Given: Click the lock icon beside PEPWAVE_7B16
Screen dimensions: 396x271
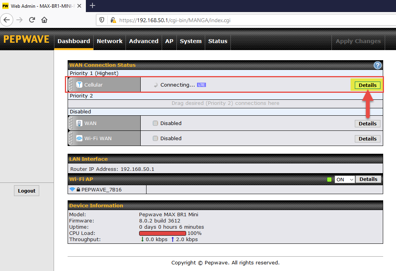Looking at the screenshot, I should [x=78, y=189].
